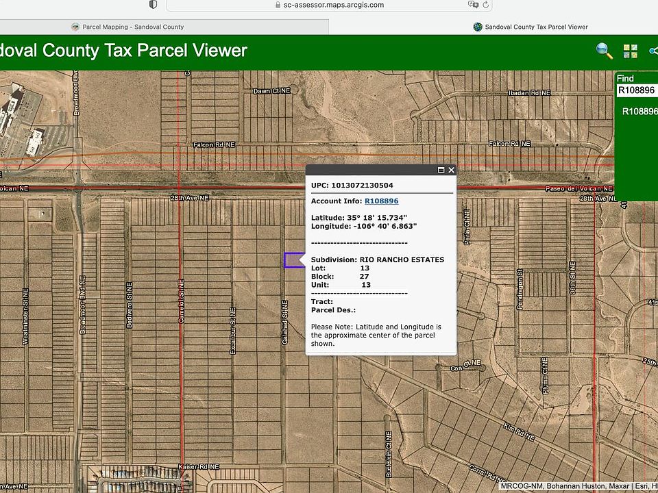The height and width of the screenshot is (493, 658).
Task: Maximize the parcel info popup
Action: pyautogui.click(x=441, y=170)
